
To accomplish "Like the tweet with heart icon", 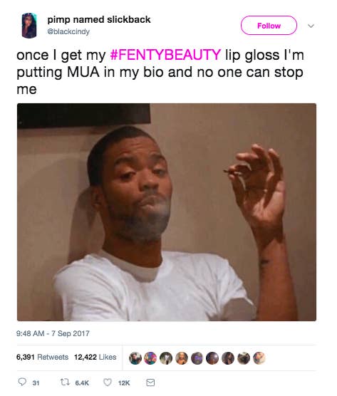I will tap(108, 382).
